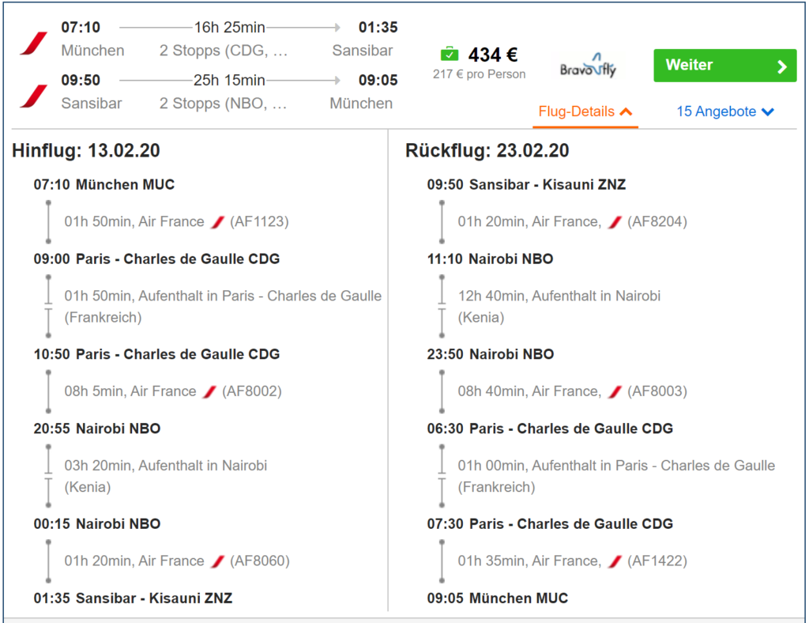Click the chevron next to Flug-Details
This screenshot has height=623, width=809.
point(626,111)
